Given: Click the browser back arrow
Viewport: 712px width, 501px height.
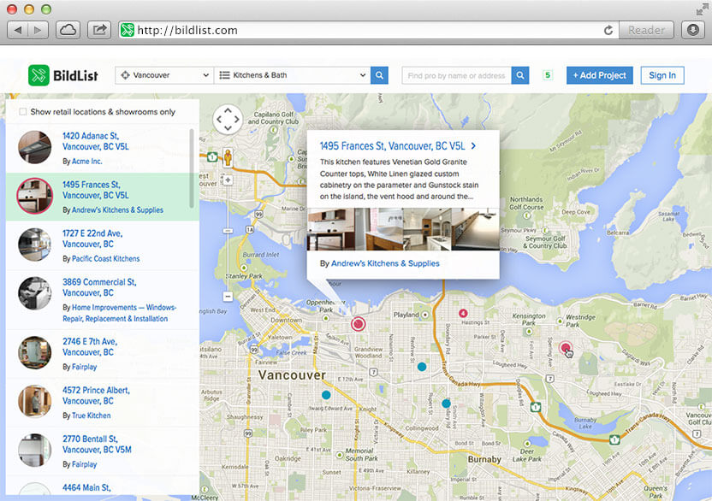Looking at the screenshot, I should [x=18, y=28].
